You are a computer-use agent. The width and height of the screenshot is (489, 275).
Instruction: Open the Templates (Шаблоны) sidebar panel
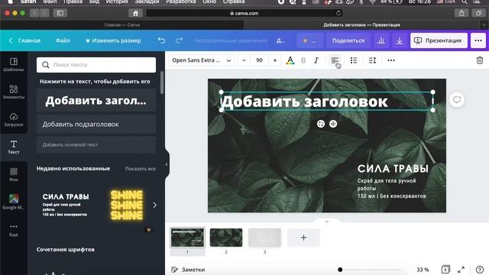[14, 64]
